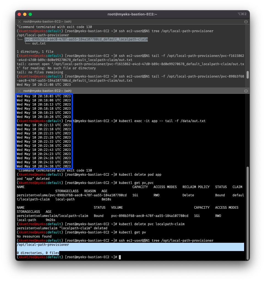Click 'persistentvolumeclaim "localpath-claim" deleted' output
Viewport: 265px width, 281px height.
(62, 228)
